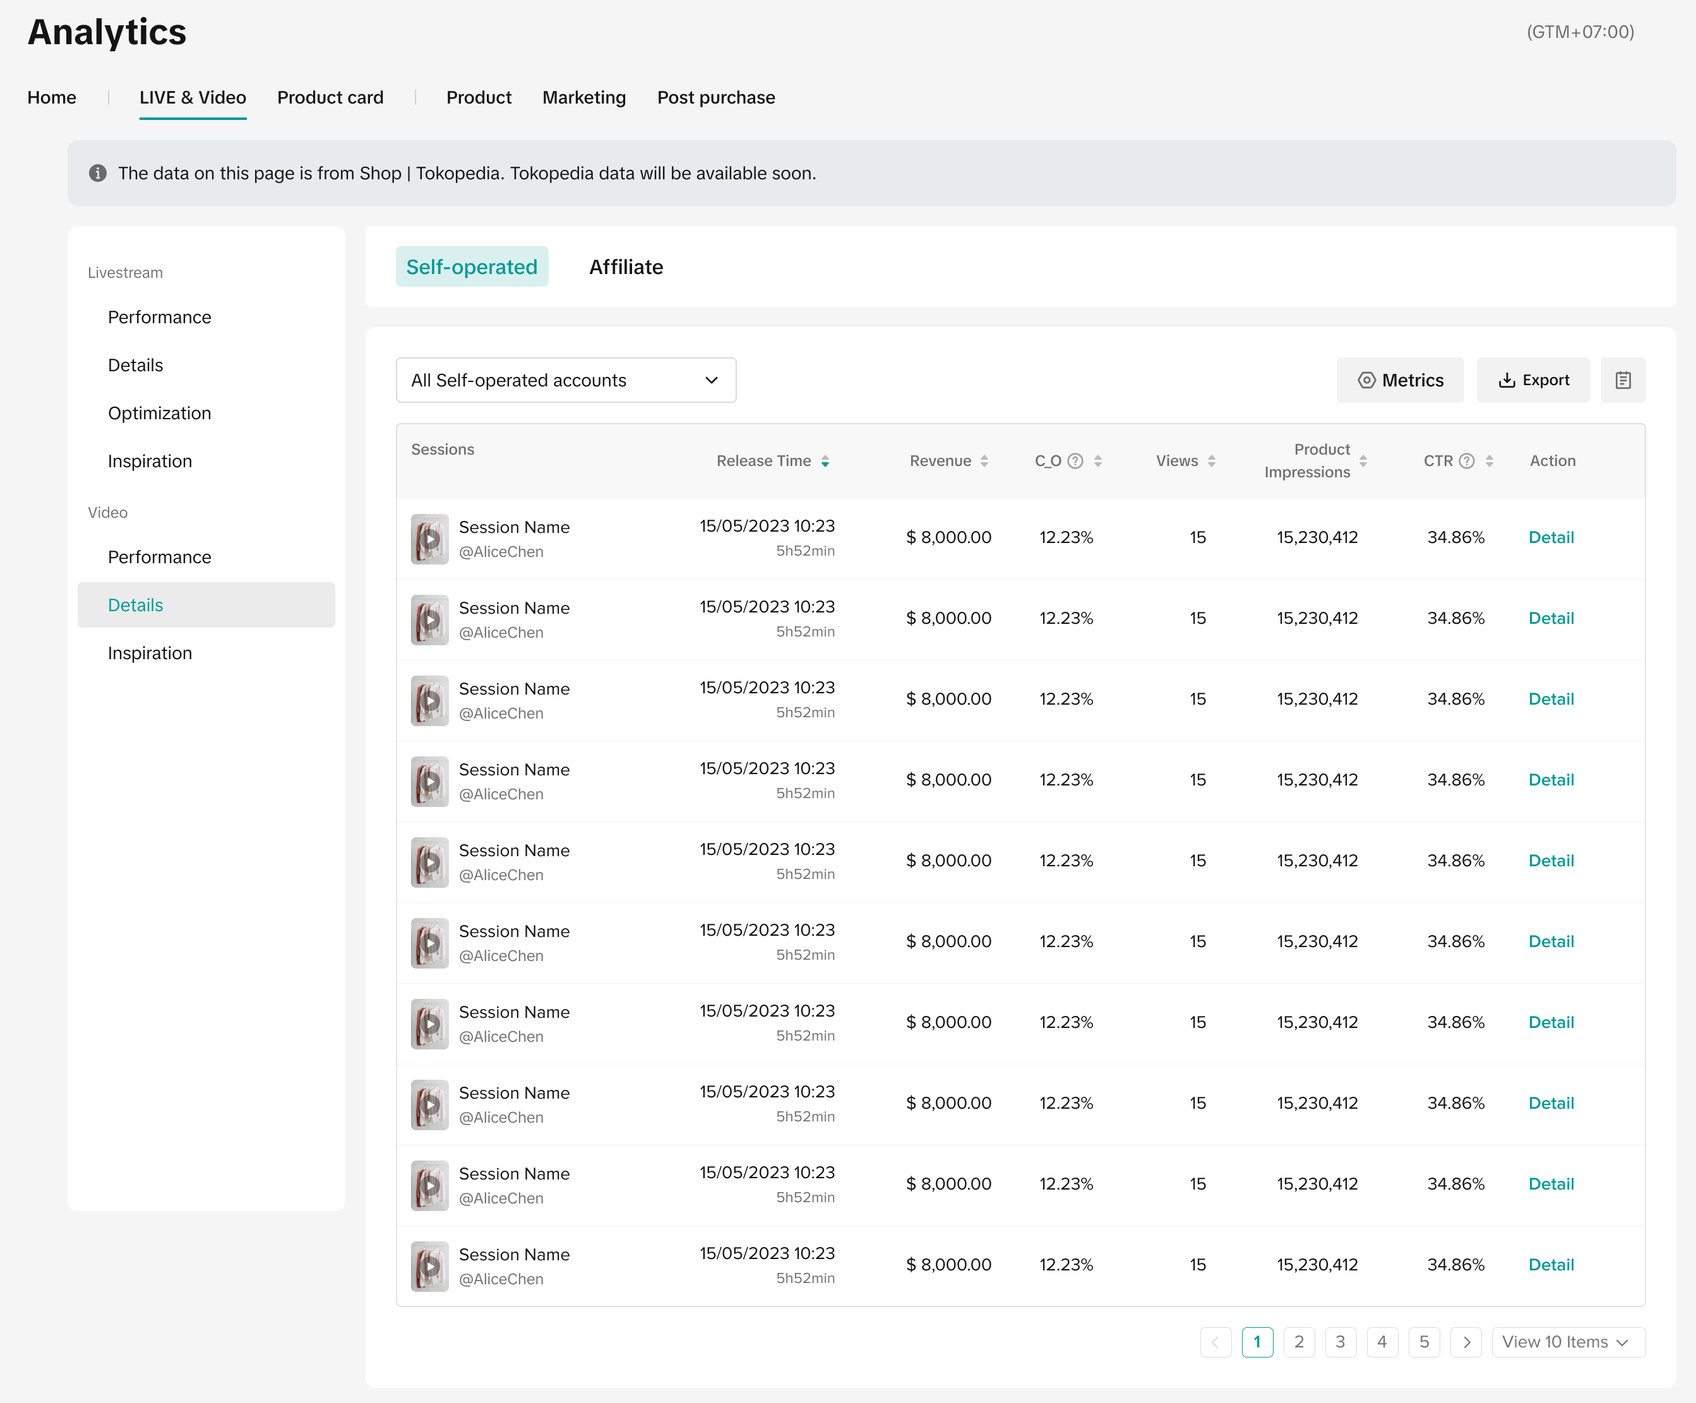
Task: Sort by Release Time arrows
Action: pyautogui.click(x=825, y=460)
